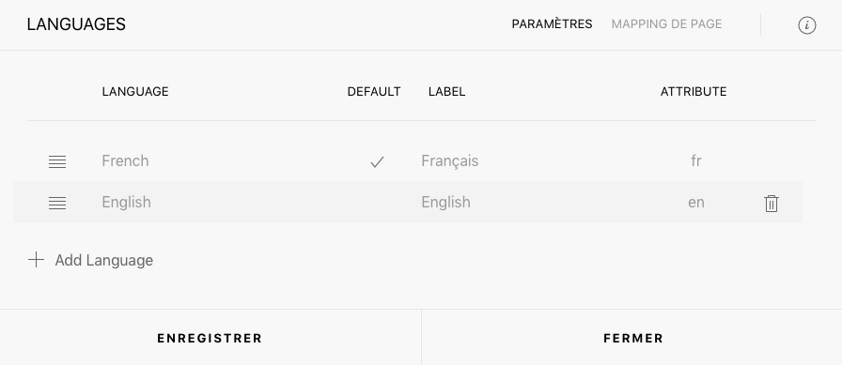The height and width of the screenshot is (365, 842).
Task: Click the Fermer button
Action: tap(632, 338)
